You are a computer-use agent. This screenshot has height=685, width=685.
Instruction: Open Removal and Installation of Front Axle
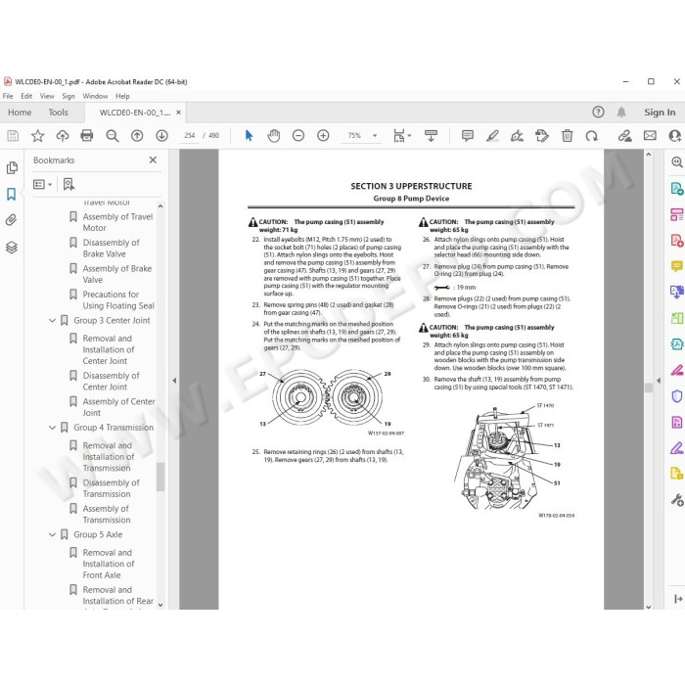pos(109,564)
